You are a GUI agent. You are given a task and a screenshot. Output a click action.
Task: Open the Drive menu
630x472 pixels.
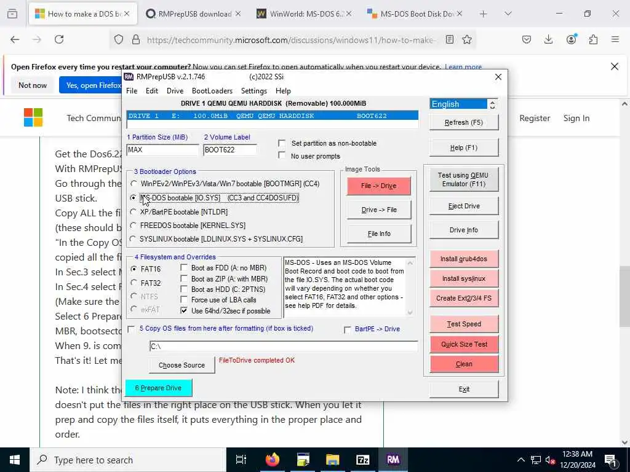tap(175, 91)
